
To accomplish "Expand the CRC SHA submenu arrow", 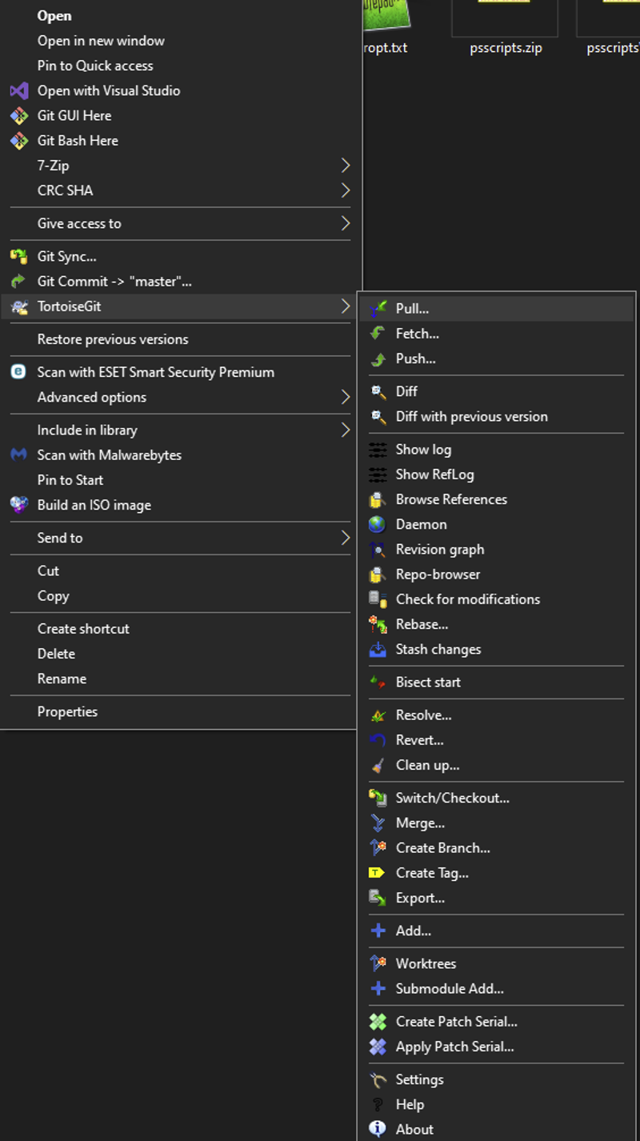I will click(x=346, y=190).
